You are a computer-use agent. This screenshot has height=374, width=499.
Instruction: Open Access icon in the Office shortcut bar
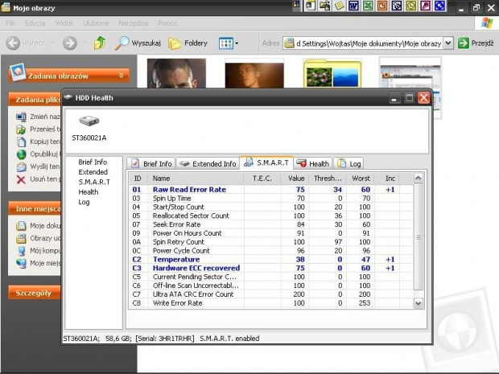(x=425, y=6)
